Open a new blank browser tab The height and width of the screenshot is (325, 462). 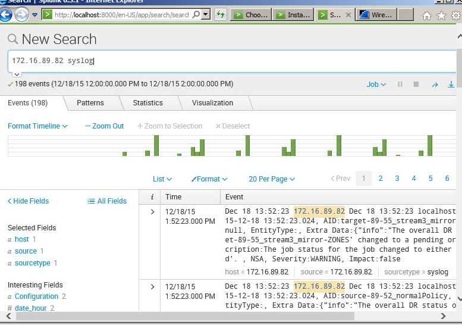pos(406,14)
